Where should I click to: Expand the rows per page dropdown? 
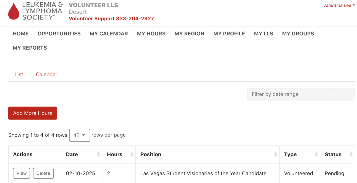(x=79, y=135)
